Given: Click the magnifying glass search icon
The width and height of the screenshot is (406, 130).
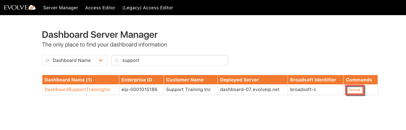Looking at the screenshot, I should click(117, 60).
